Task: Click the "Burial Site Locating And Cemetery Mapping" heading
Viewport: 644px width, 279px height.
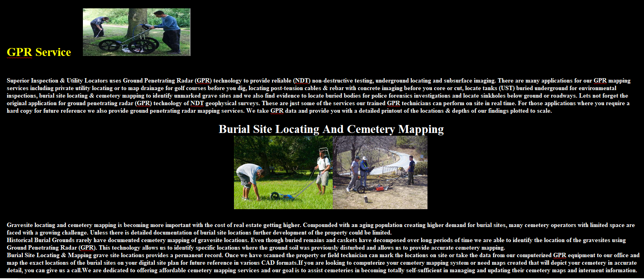Action: tap(331, 129)
